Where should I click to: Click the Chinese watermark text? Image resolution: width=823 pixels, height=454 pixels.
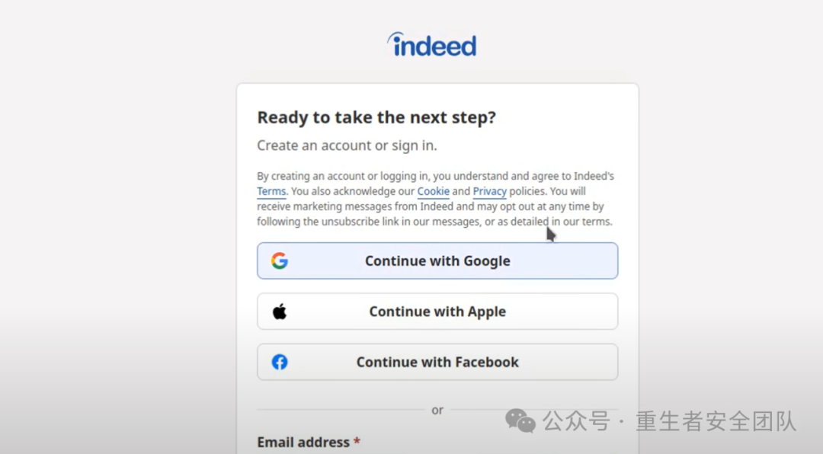[669, 421]
